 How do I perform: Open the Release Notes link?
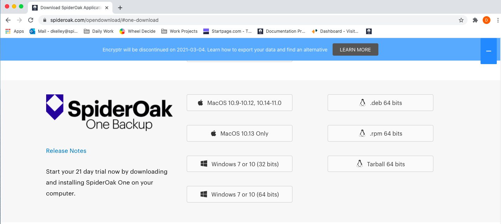point(66,151)
